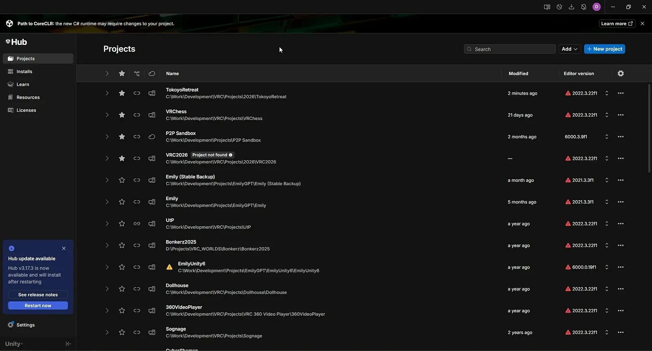Open the Installs section
This screenshot has width=652, height=351.
click(x=38, y=71)
